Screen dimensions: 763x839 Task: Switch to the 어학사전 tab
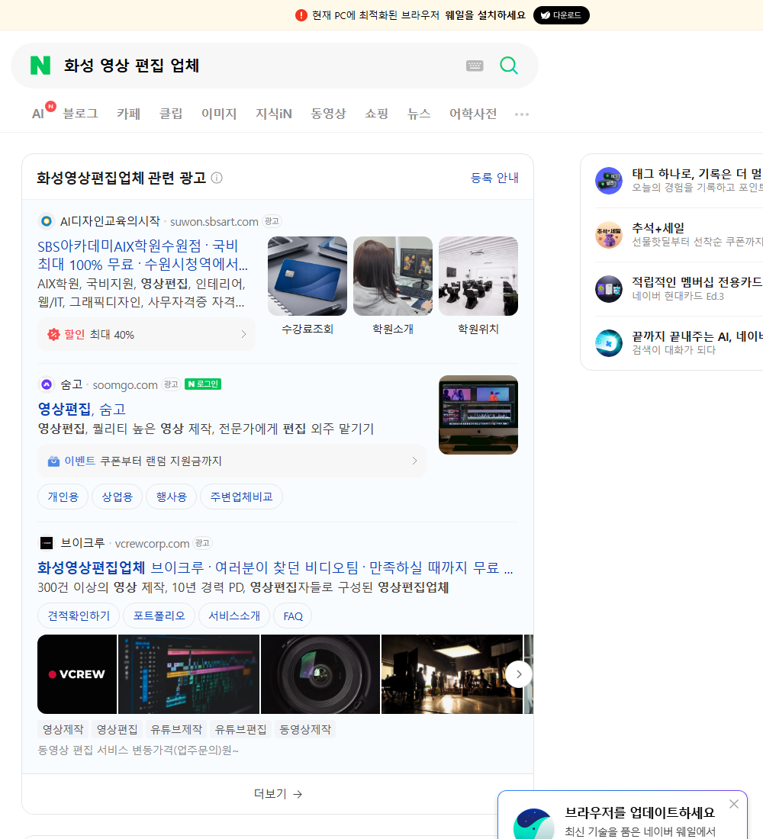pos(473,114)
